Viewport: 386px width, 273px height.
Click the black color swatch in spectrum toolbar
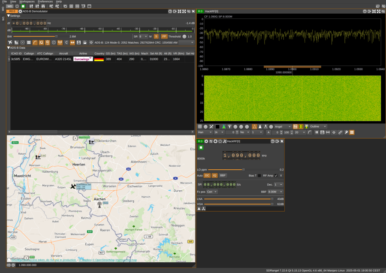click(x=217, y=126)
